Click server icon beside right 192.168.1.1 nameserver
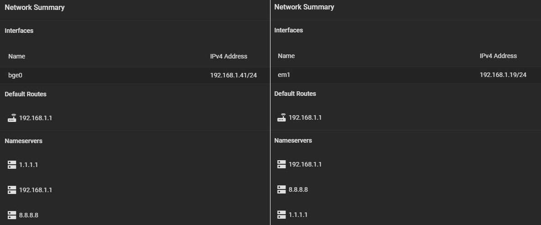The image size is (541, 225). 281,164
